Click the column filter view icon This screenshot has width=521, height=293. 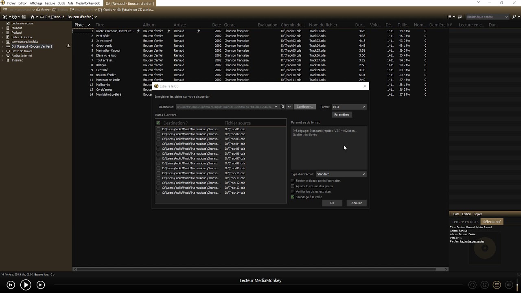pos(460,17)
